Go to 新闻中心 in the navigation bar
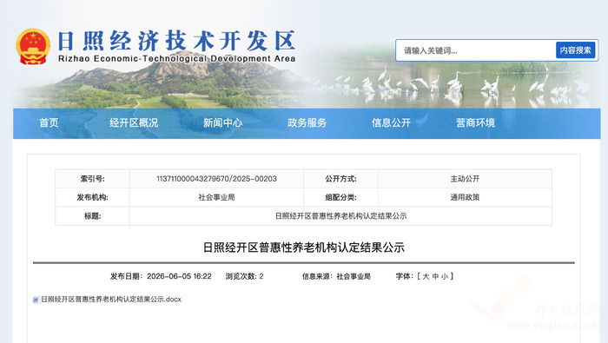Image resolution: width=608 pixels, height=343 pixels. click(x=222, y=122)
